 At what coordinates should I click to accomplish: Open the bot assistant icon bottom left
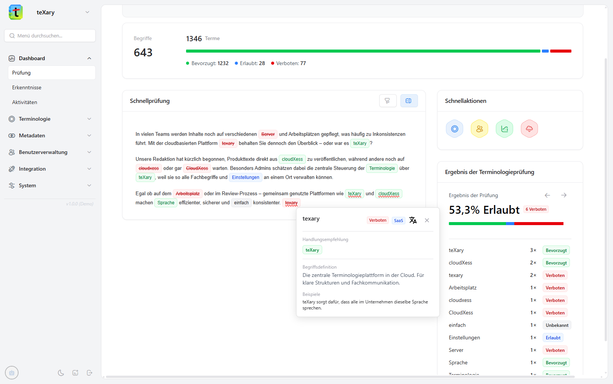12,373
